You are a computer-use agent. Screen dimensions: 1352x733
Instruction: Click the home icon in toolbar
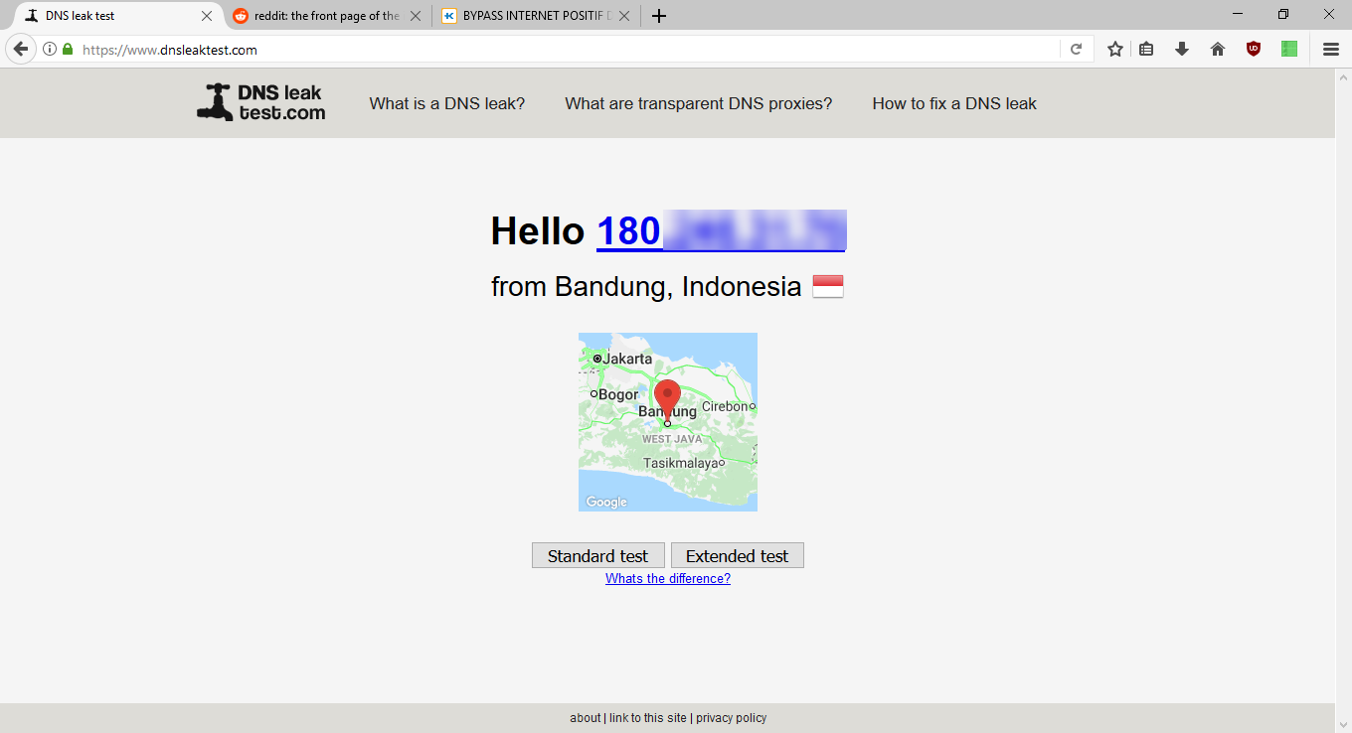point(1218,49)
